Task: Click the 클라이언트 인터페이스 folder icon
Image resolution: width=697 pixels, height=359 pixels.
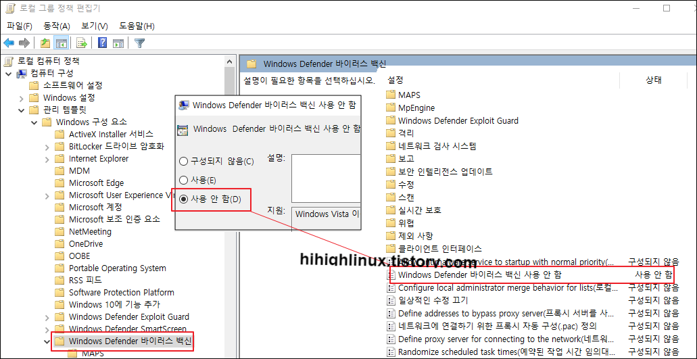Action: point(391,248)
